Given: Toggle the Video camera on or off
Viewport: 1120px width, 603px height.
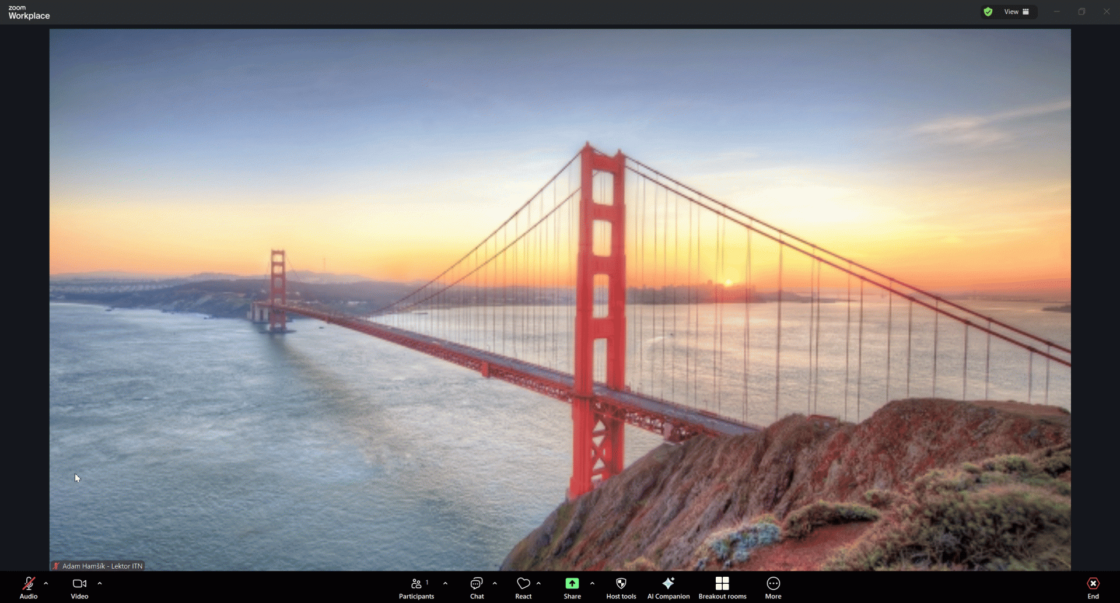Looking at the screenshot, I should [x=79, y=587].
